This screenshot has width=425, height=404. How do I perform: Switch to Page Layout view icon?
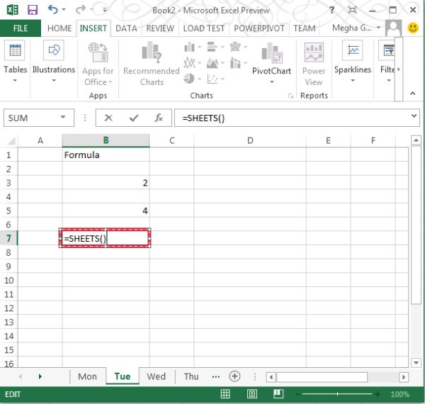[251, 393]
